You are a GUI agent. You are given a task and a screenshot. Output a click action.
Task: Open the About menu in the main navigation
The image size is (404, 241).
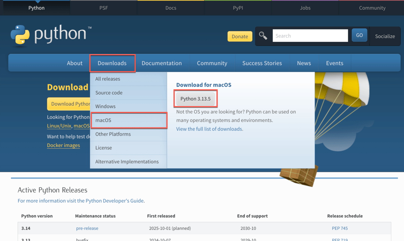pyautogui.click(x=75, y=63)
